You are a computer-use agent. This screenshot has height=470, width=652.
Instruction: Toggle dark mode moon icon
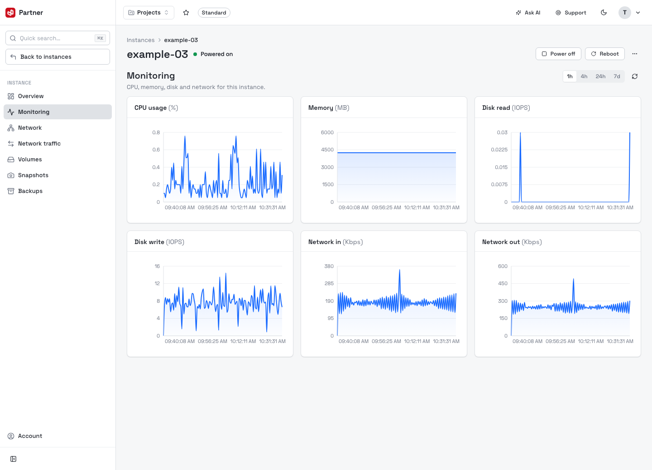click(604, 13)
